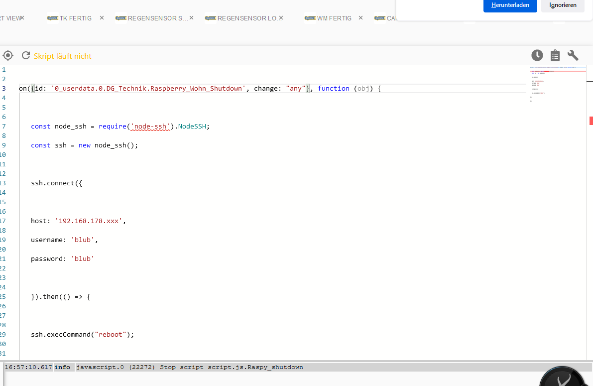593x386 pixels.
Task: Click the }).then(() => { line
Action: coord(61,297)
